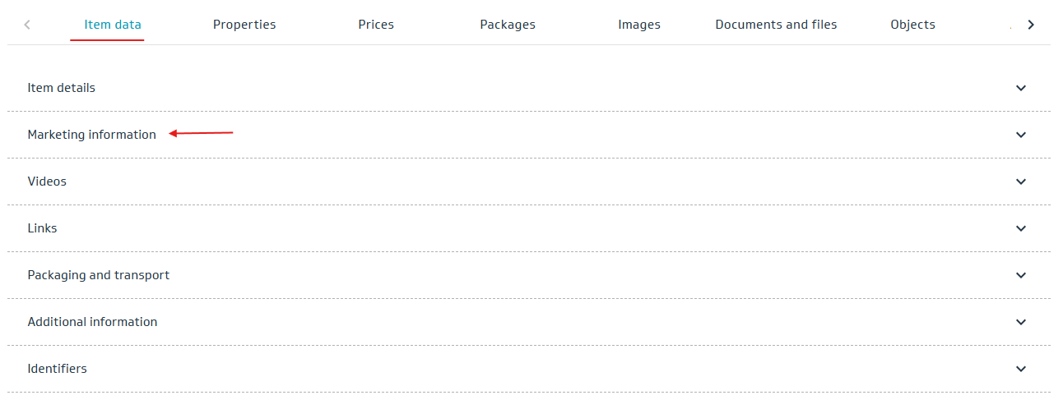
Task: Open the Documents and files tab
Action: pyautogui.click(x=776, y=25)
